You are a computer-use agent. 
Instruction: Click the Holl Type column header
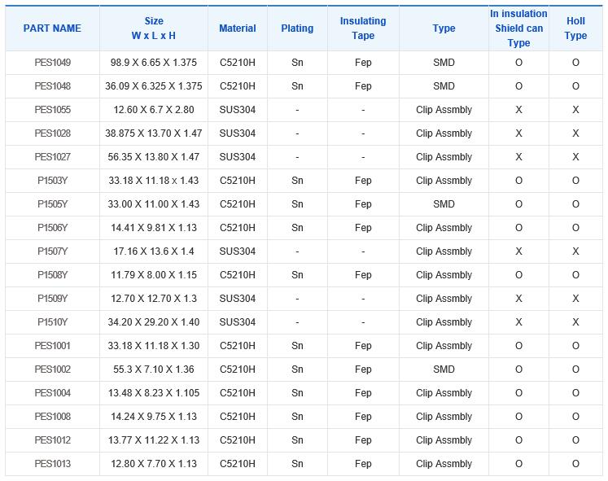pos(575,28)
